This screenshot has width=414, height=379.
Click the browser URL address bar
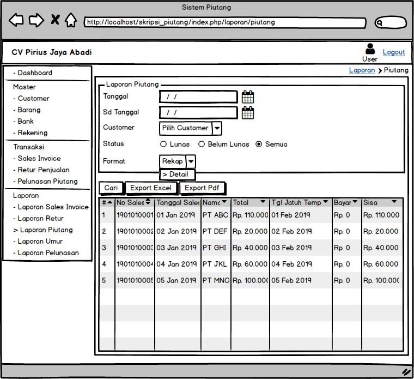[x=225, y=22]
